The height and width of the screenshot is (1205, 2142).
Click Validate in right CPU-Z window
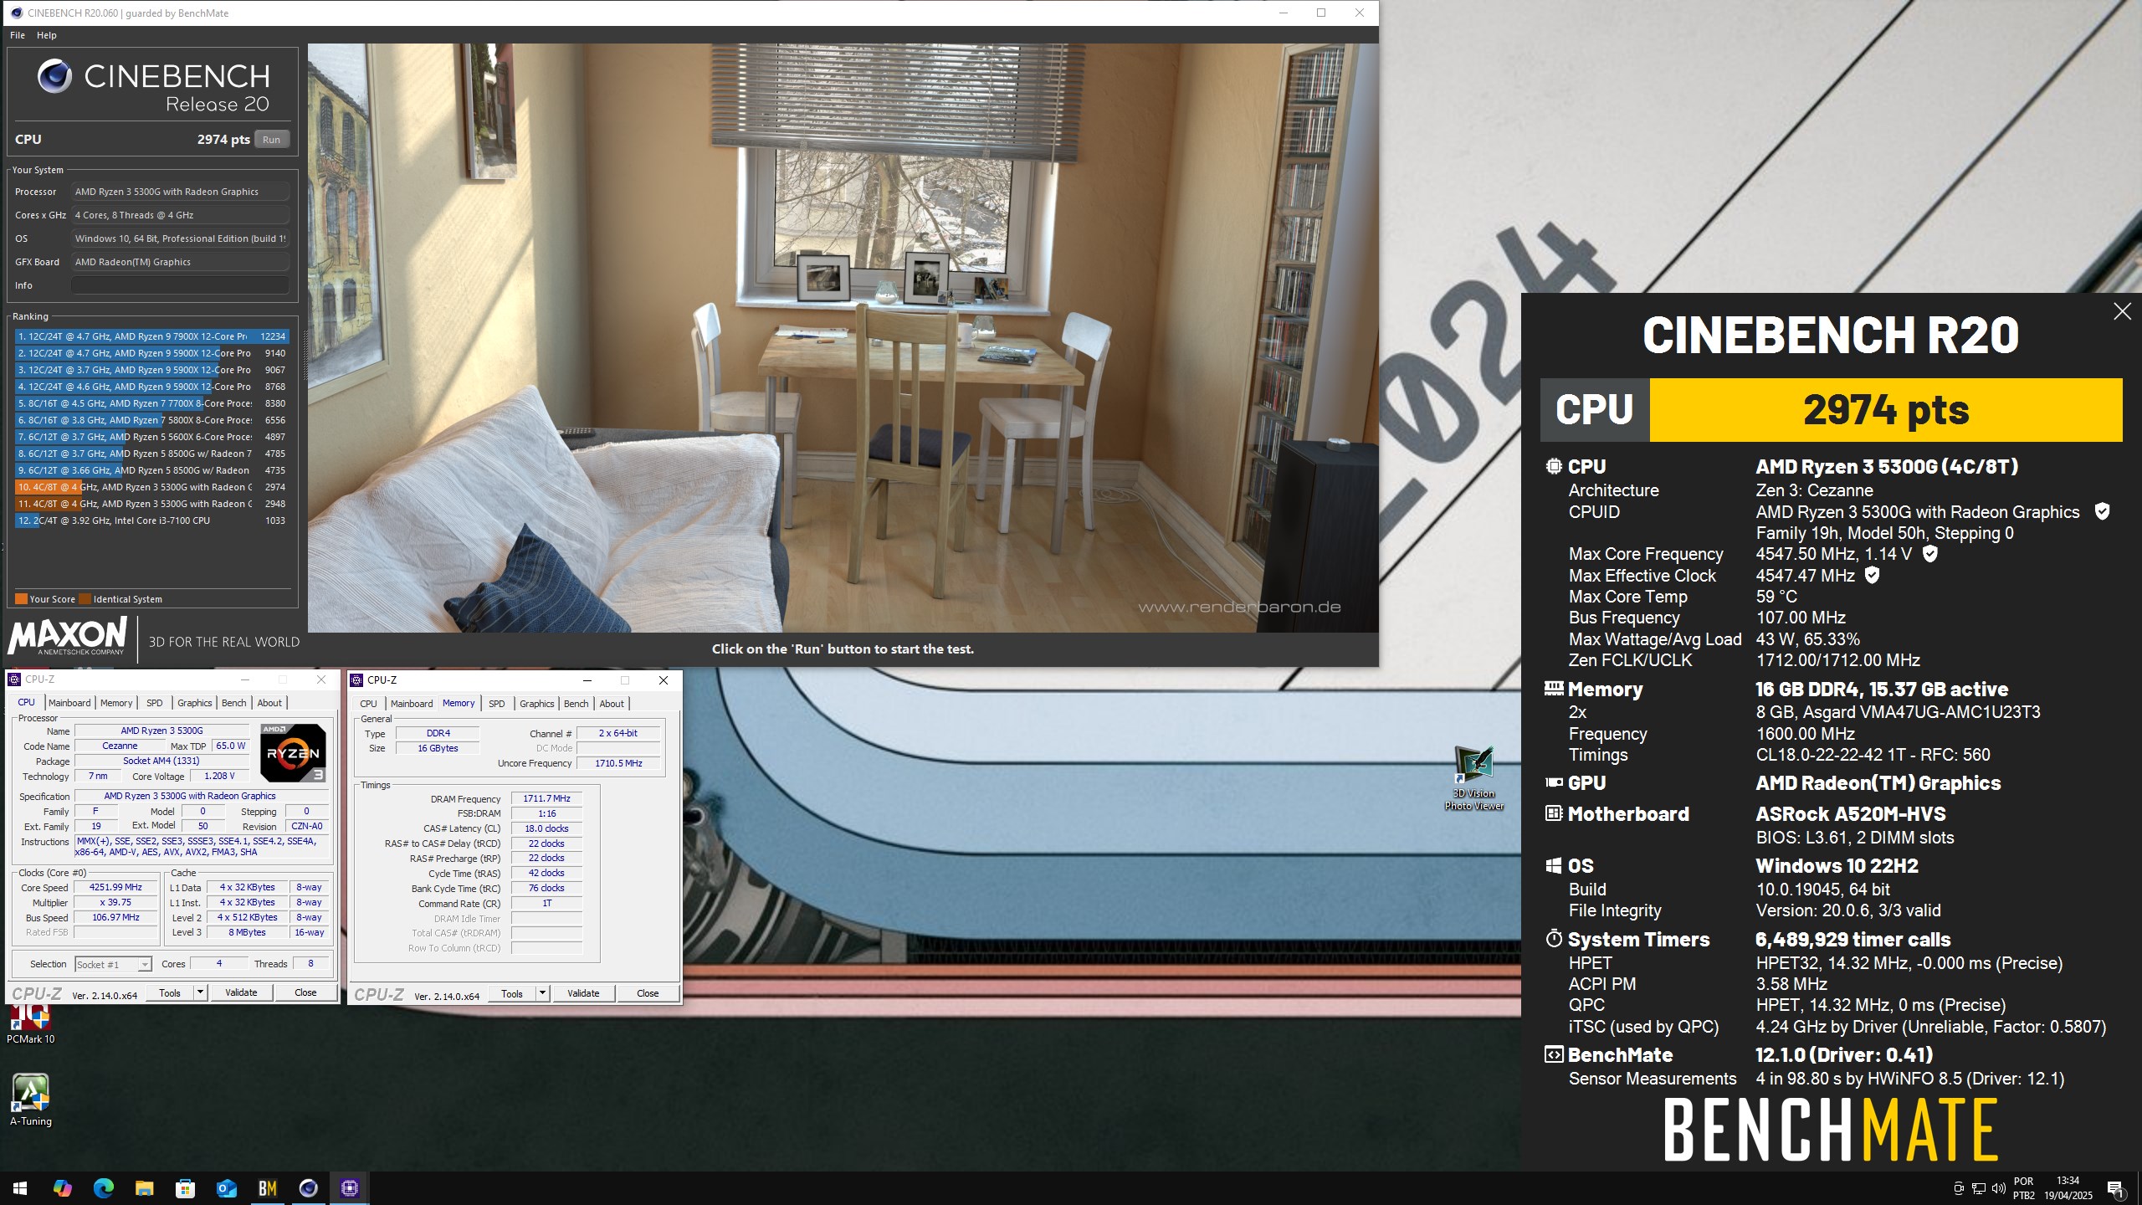583,993
